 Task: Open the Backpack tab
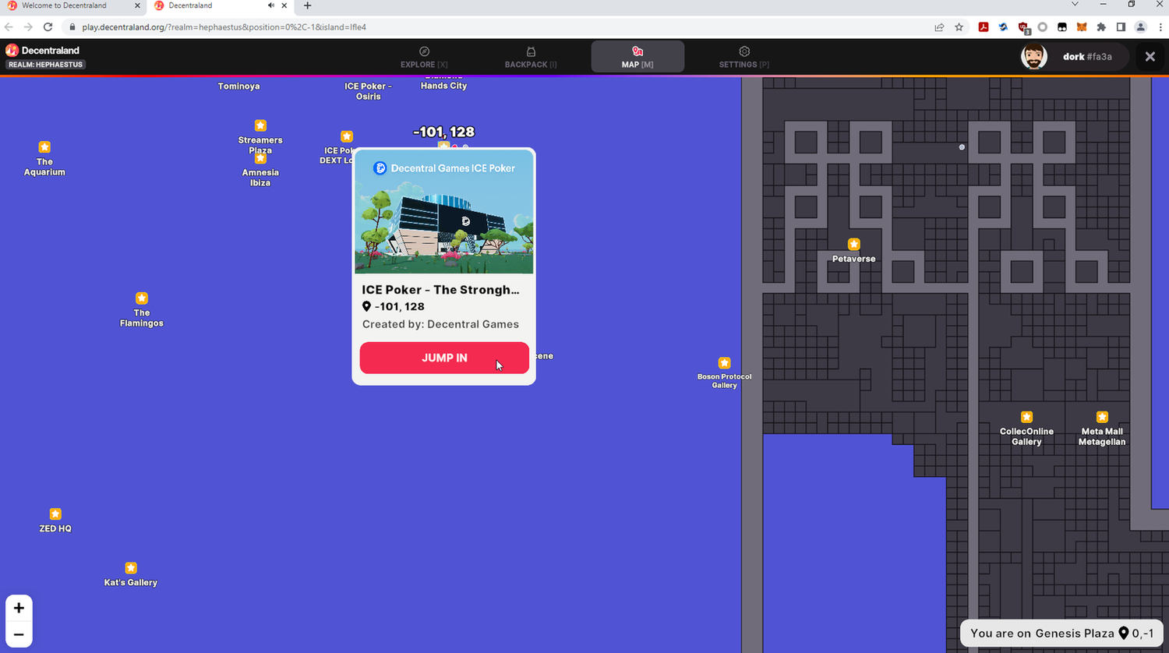[x=531, y=57]
